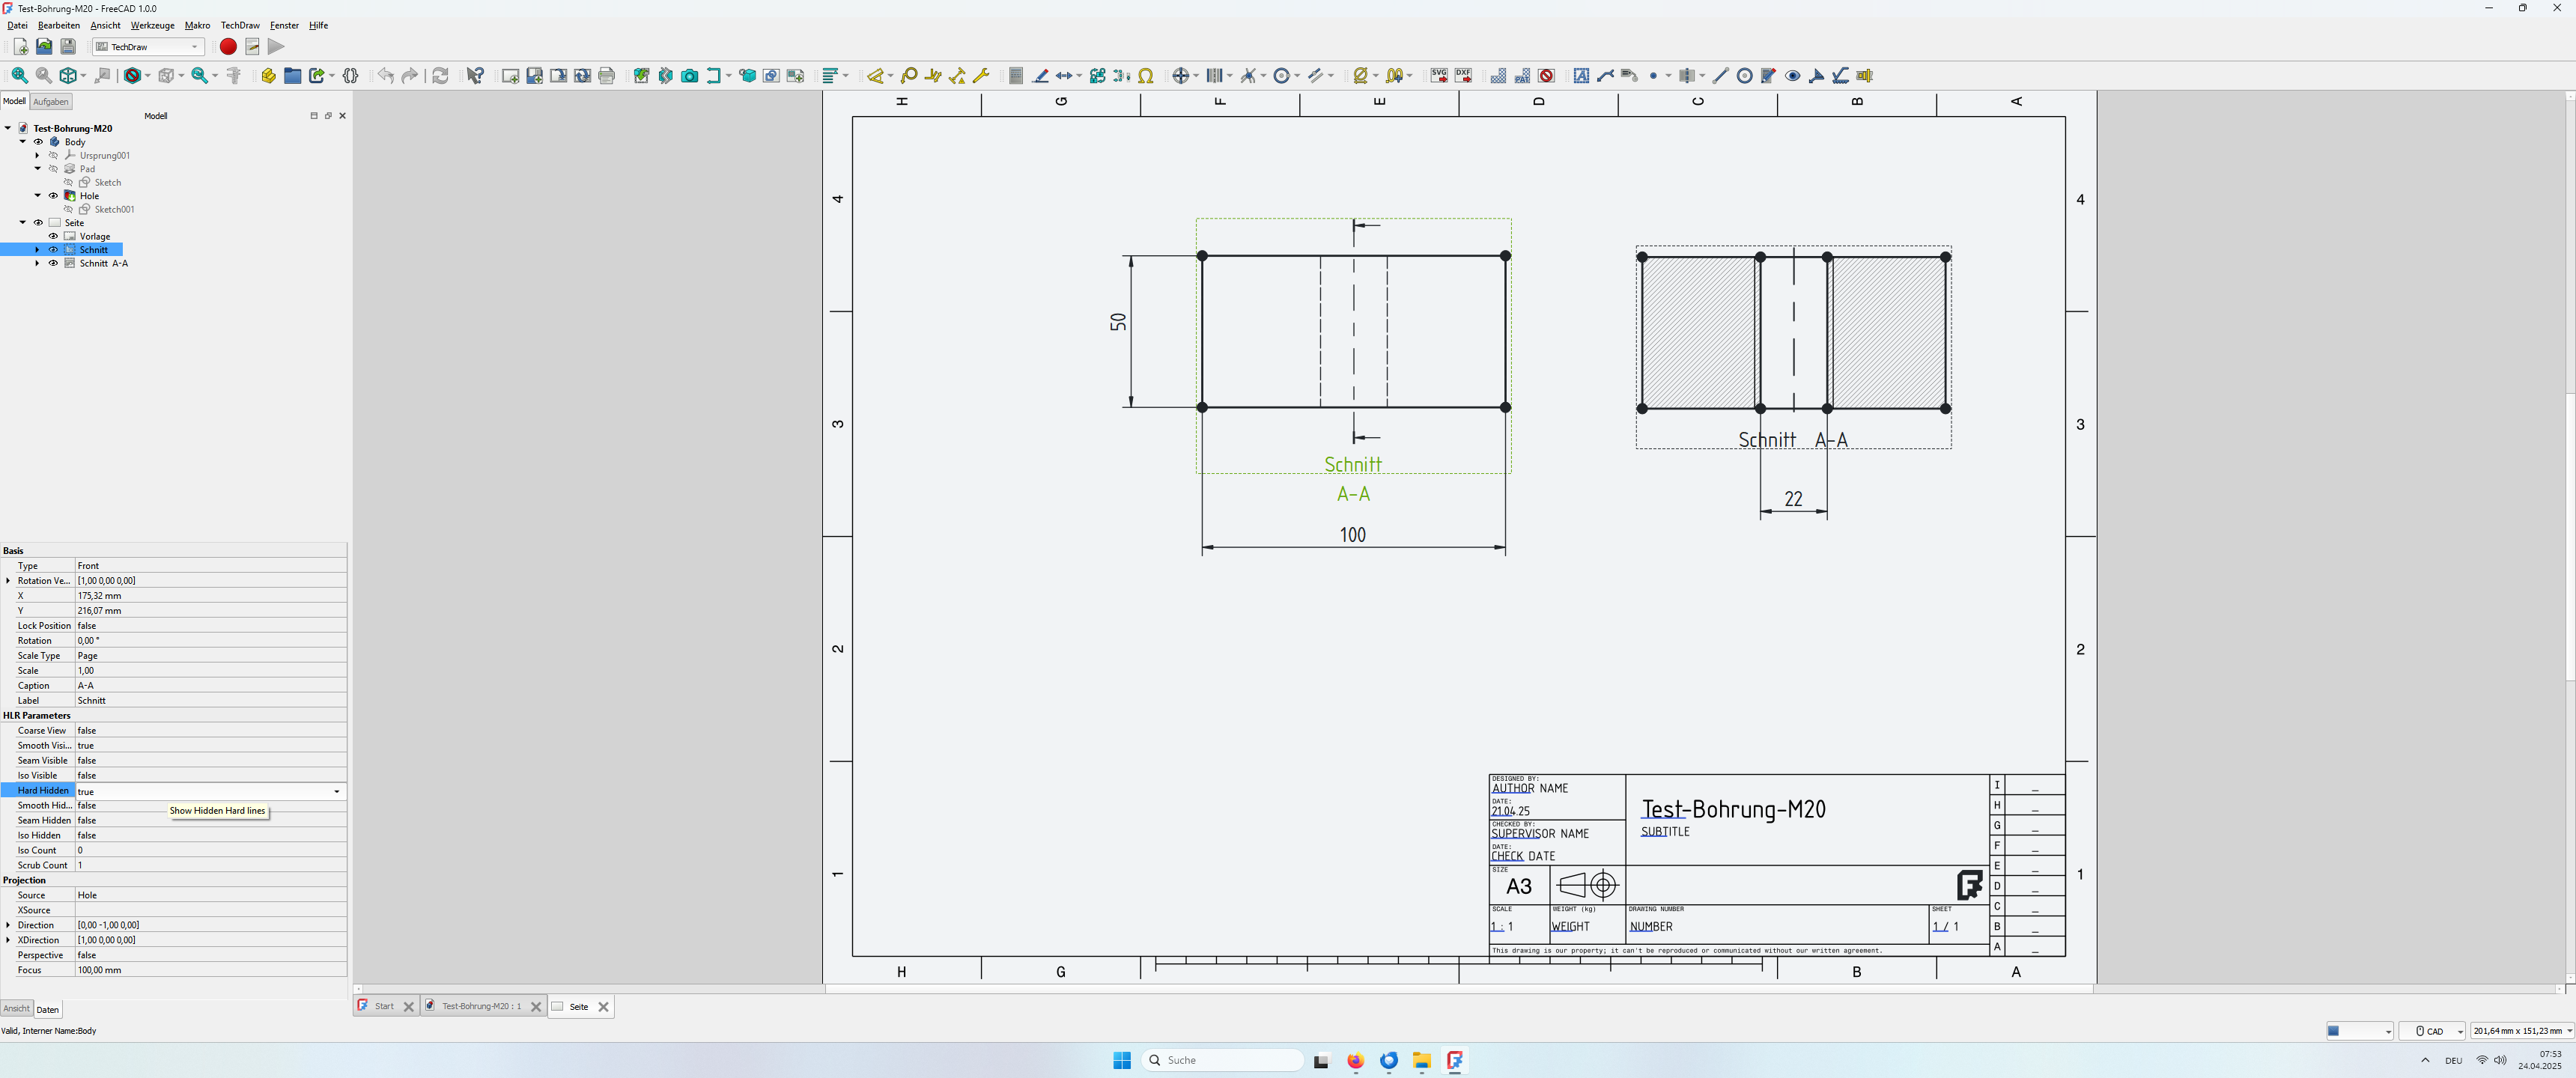Screen dimensions: 2576x1078
Task: Open the Hard Hidden value dropdown
Action: (x=336, y=791)
